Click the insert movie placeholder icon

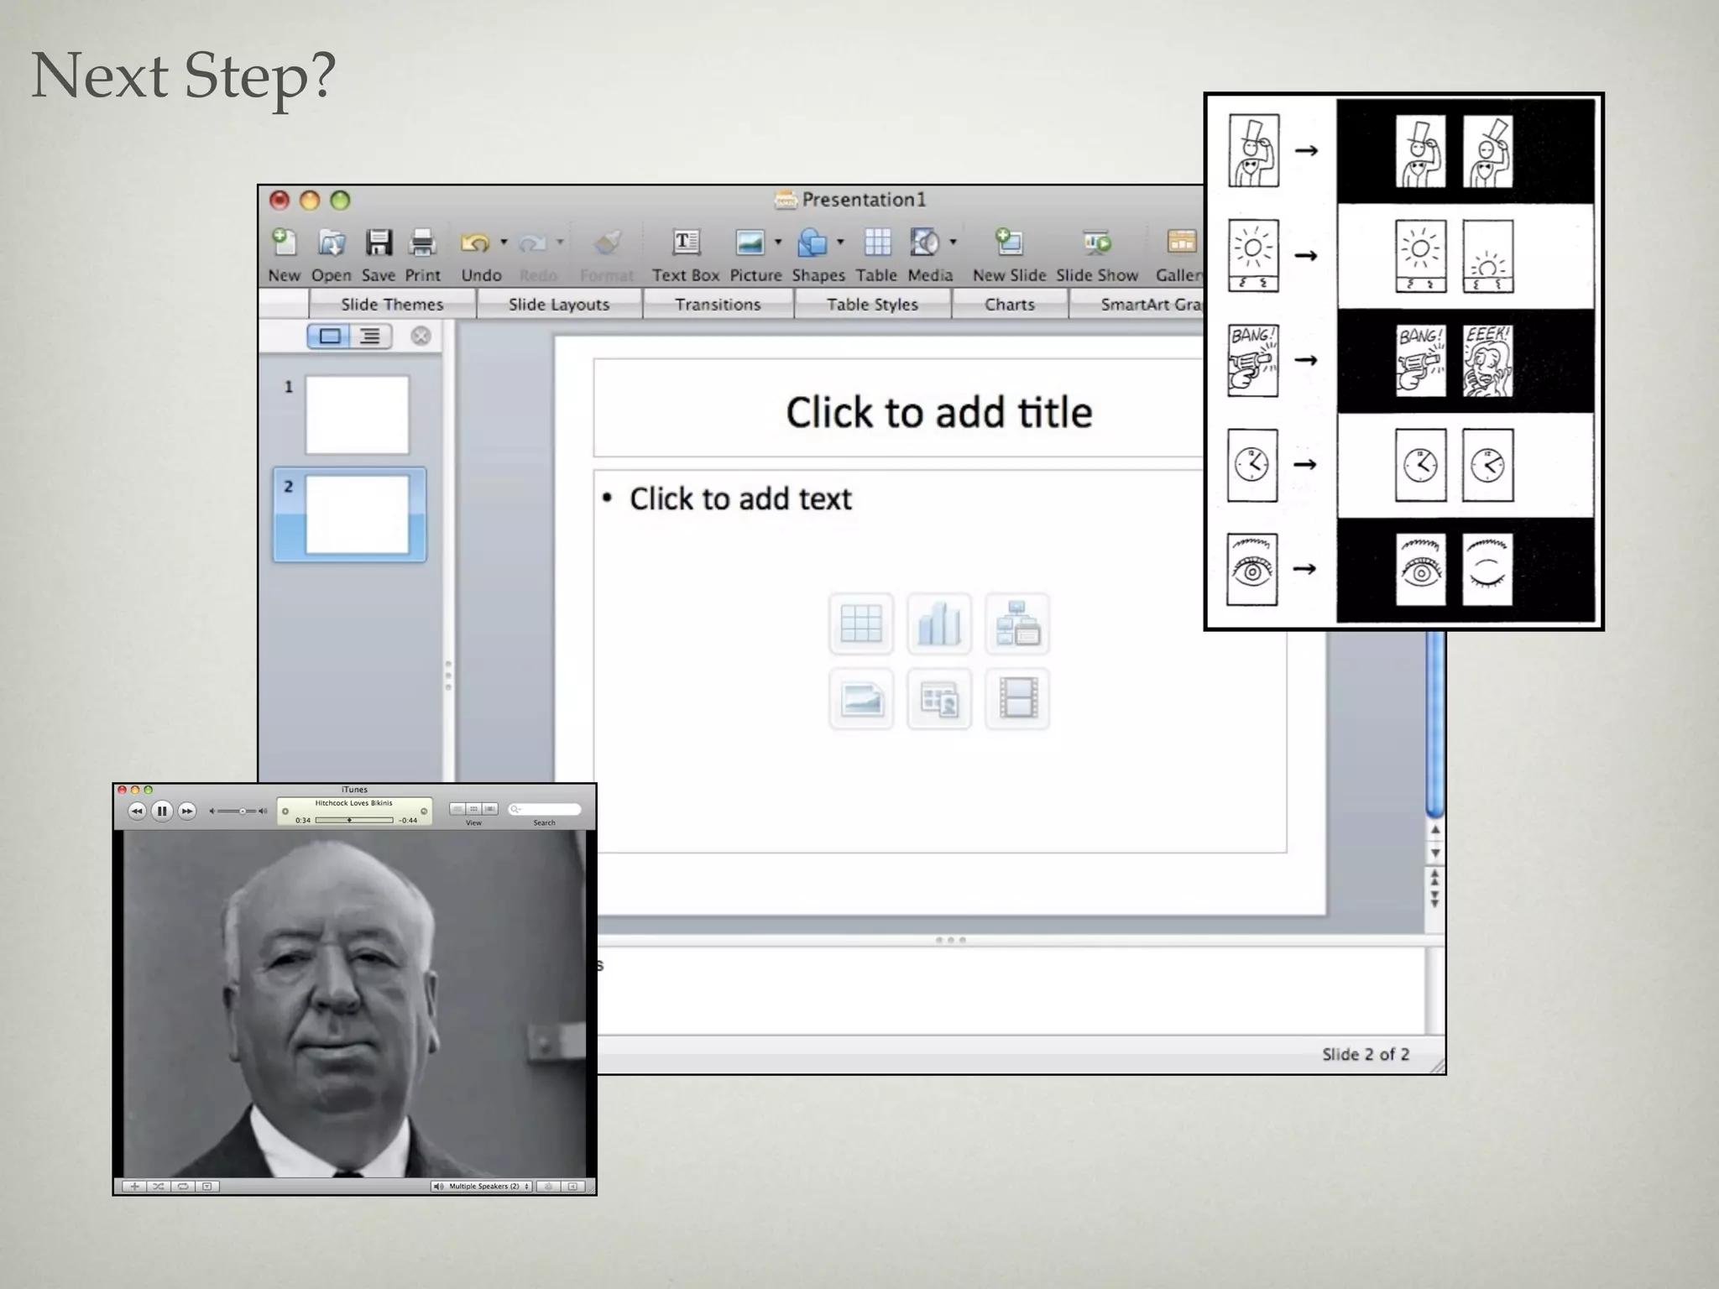pyautogui.click(x=1017, y=698)
